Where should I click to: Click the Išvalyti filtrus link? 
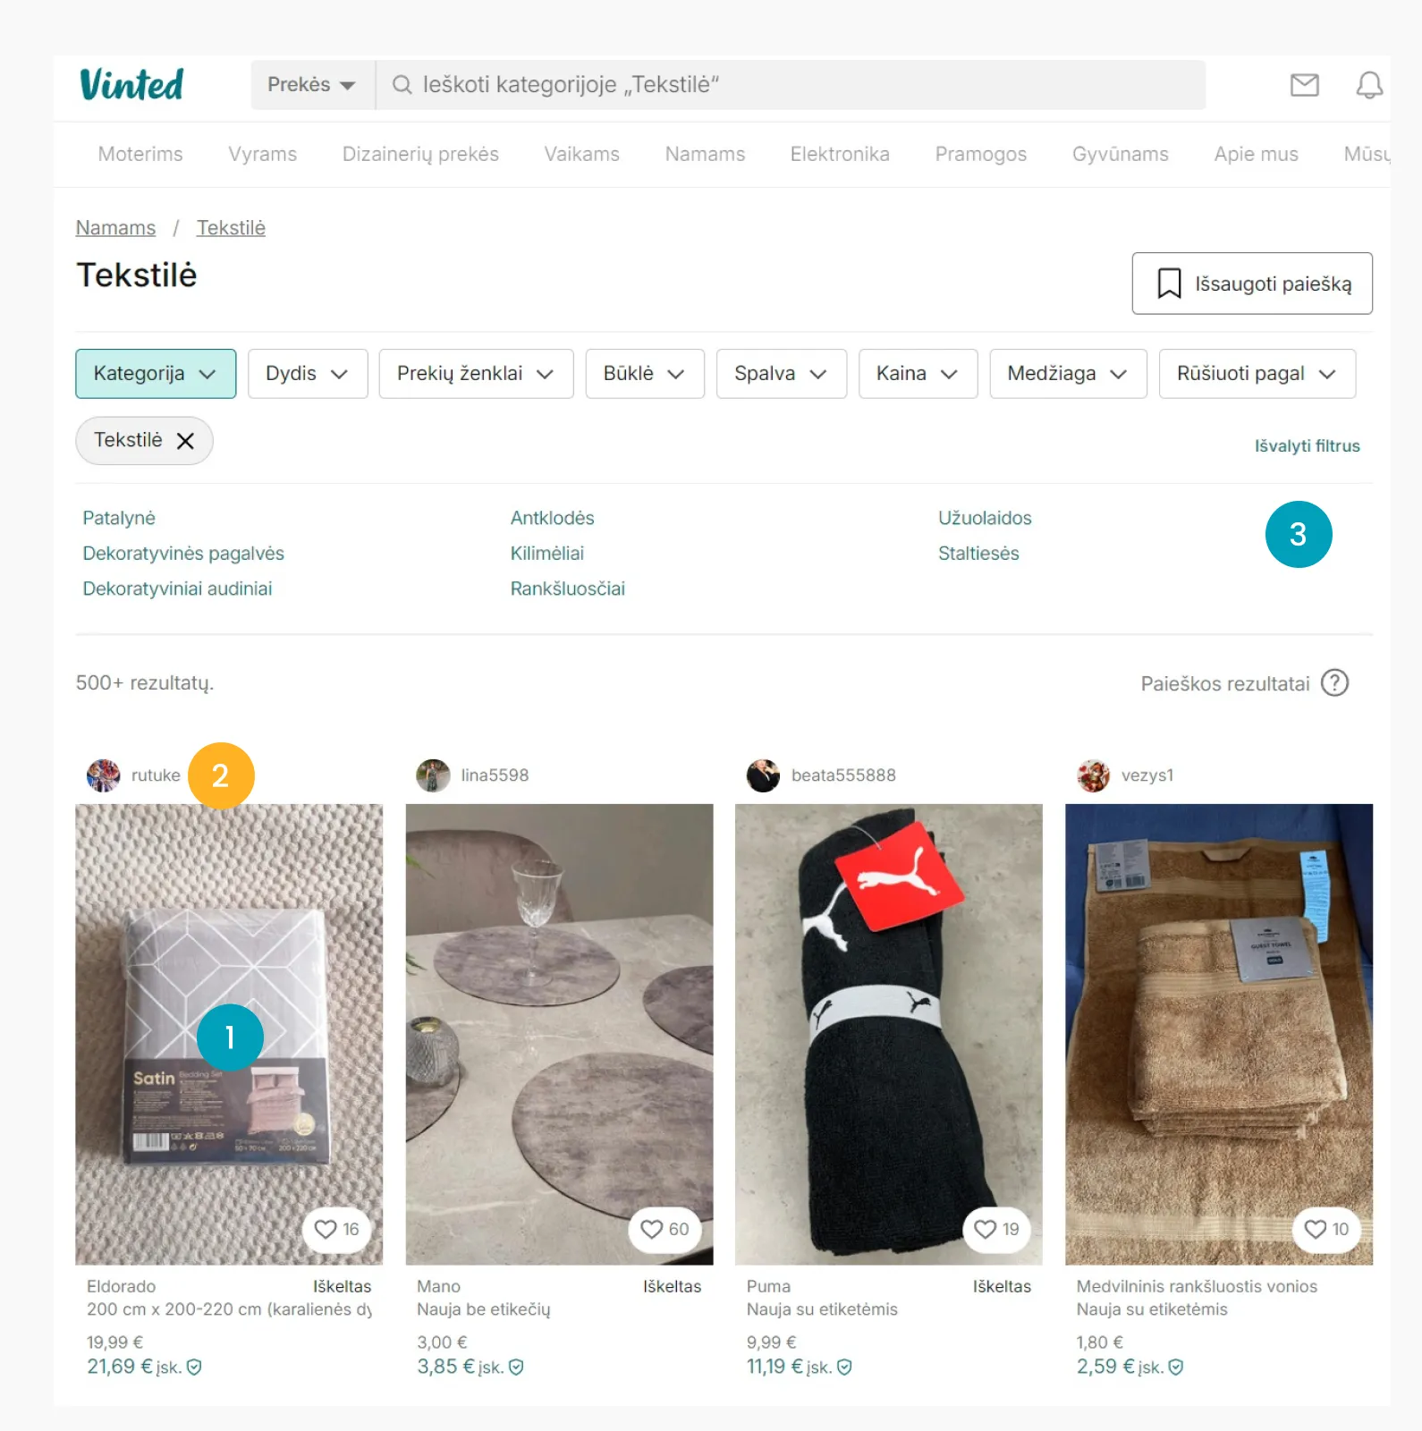(1307, 445)
